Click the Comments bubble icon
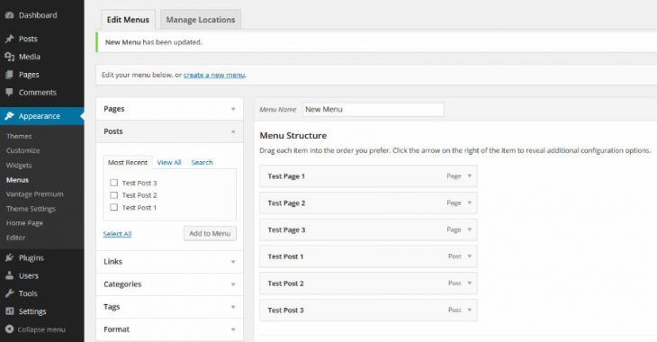The image size is (657, 342). pyautogui.click(x=9, y=92)
